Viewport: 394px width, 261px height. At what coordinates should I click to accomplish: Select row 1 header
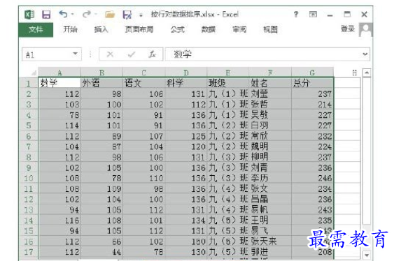point(29,83)
